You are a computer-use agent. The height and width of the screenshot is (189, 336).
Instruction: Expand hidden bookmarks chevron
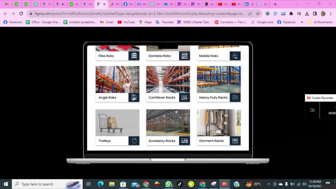[x=302, y=22]
